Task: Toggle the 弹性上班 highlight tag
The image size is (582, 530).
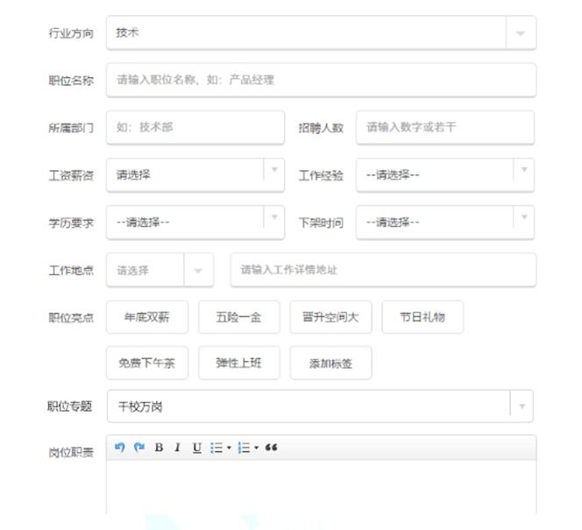Action: pos(239,364)
